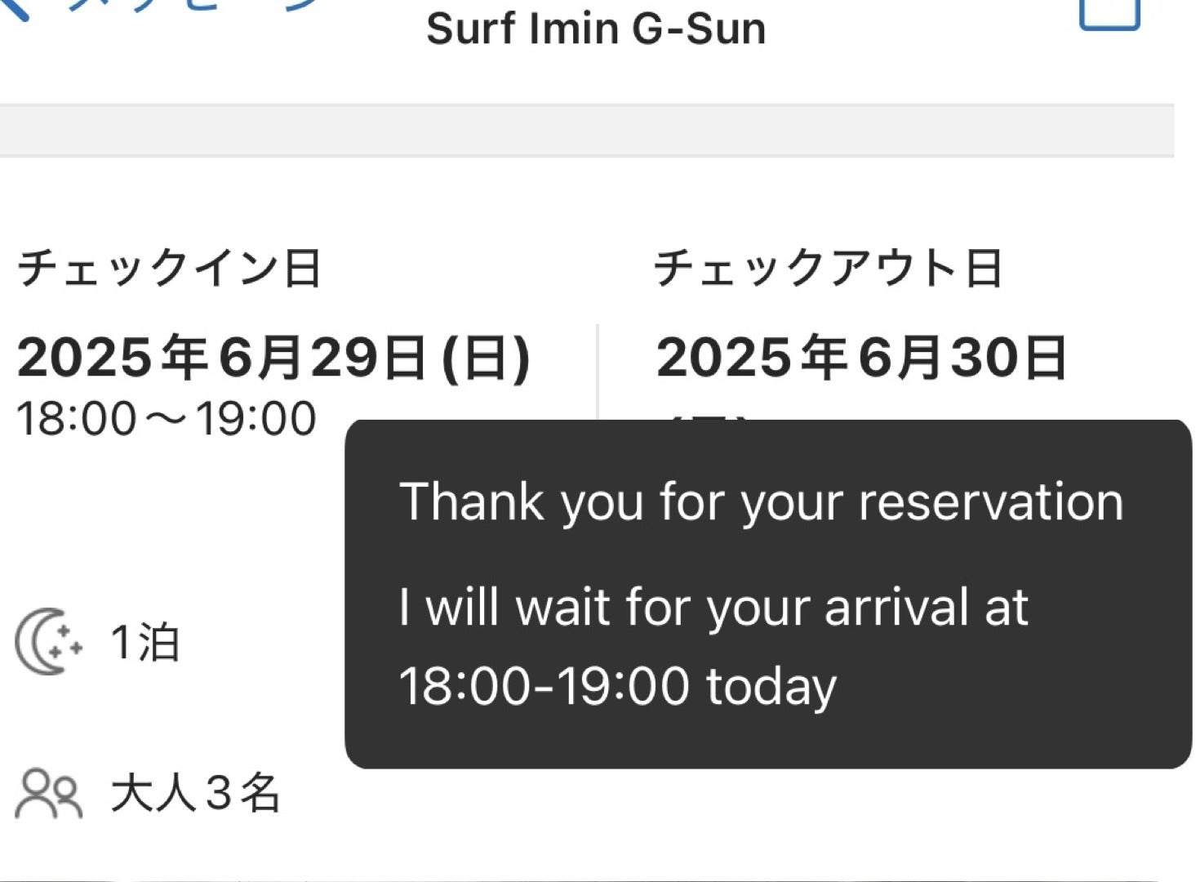Click the crescent moon nights icon
This screenshot has width=1200, height=882.
pos(48,642)
